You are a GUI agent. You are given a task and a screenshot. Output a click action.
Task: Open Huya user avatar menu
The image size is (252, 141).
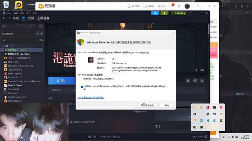[187, 6]
